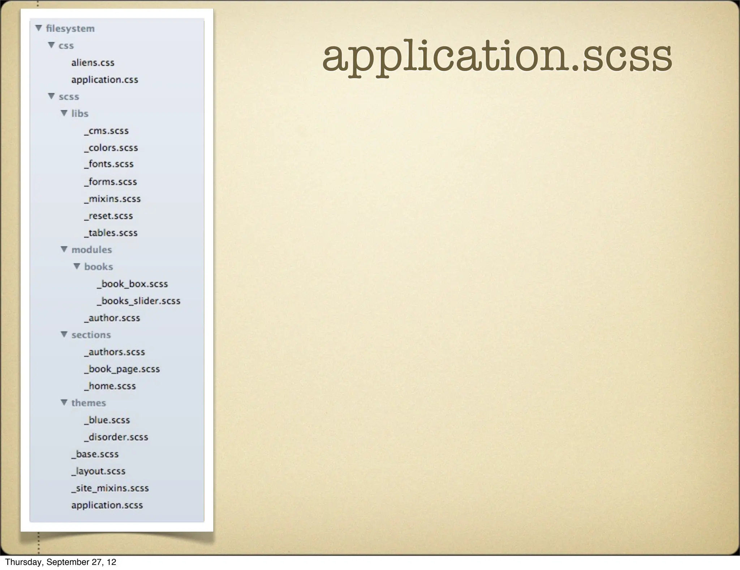Click the application.scss slide title

click(497, 58)
